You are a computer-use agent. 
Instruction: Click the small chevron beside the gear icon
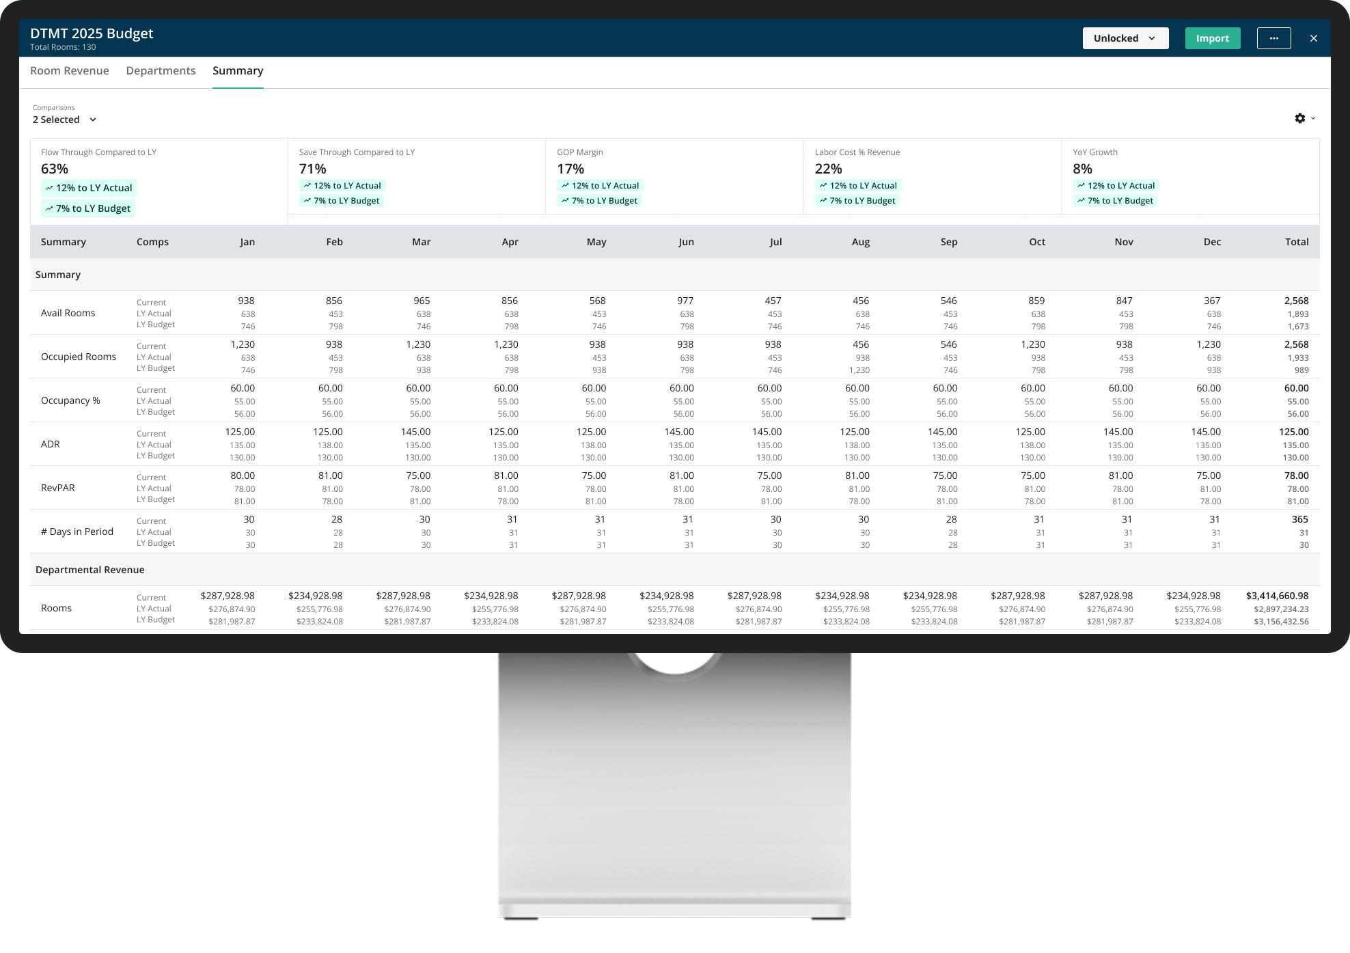pyautogui.click(x=1313, y=118)
